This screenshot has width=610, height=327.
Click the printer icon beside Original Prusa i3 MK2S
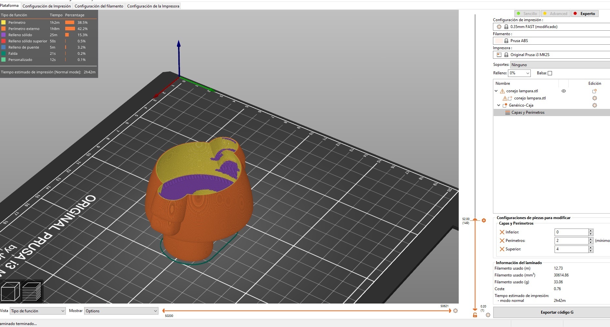tap(499, 54)
